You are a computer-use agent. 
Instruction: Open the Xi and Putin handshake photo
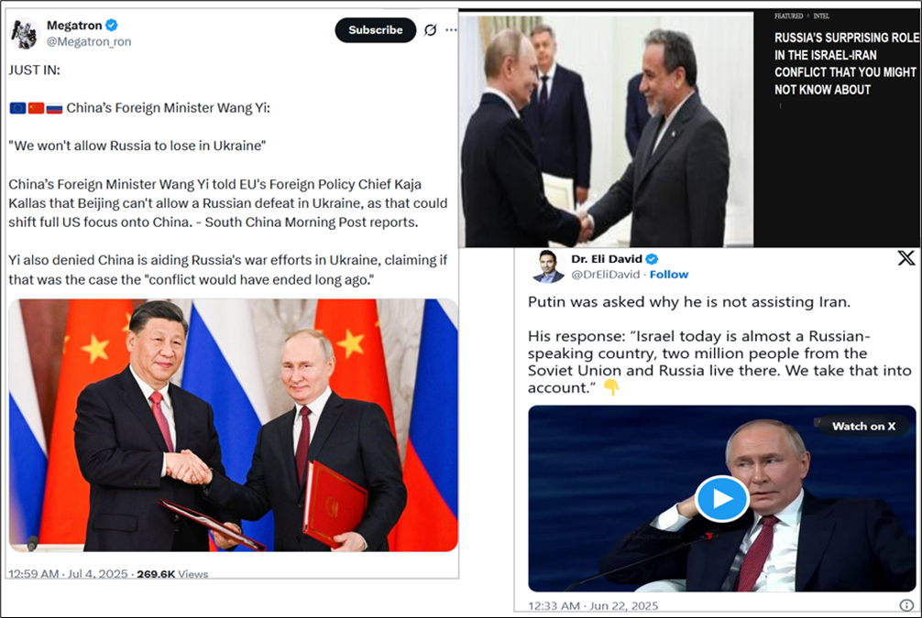click(234, 425)
